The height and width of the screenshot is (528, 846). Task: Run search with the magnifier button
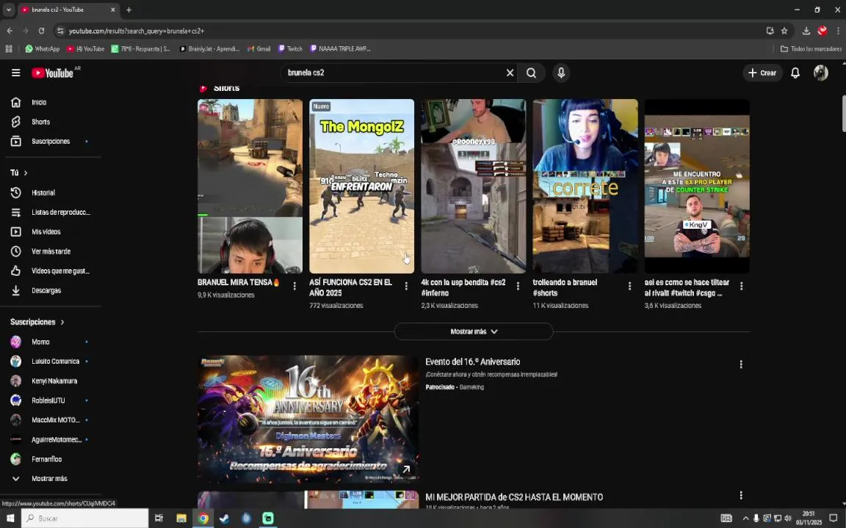coord(532,73)
